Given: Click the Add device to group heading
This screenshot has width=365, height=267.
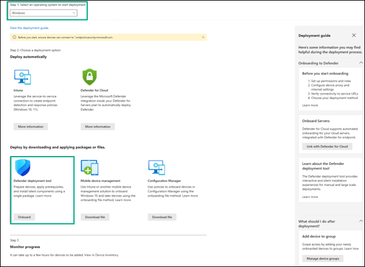Looking at the screenshot, I should (319, 236).
